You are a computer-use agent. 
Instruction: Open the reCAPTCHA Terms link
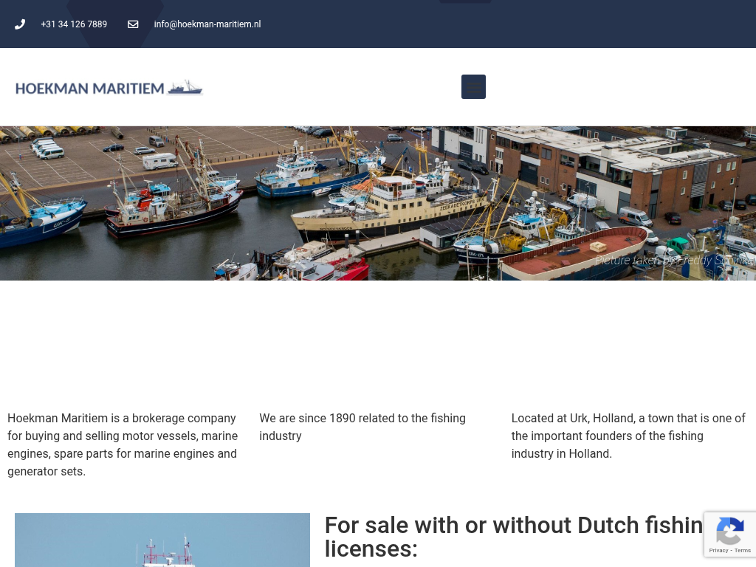pos(743,551)
